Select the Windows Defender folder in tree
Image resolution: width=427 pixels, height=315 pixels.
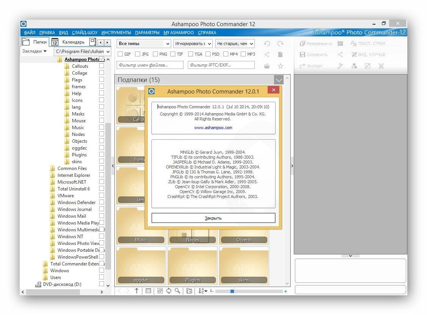[x=76, y=202]
